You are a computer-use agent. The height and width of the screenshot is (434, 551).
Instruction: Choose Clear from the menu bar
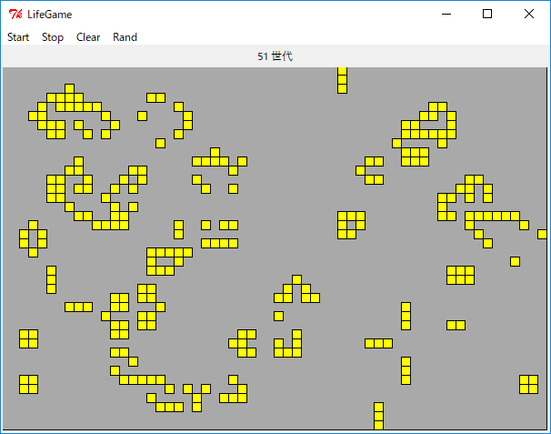pyautogui.click(x=88, y=37)
